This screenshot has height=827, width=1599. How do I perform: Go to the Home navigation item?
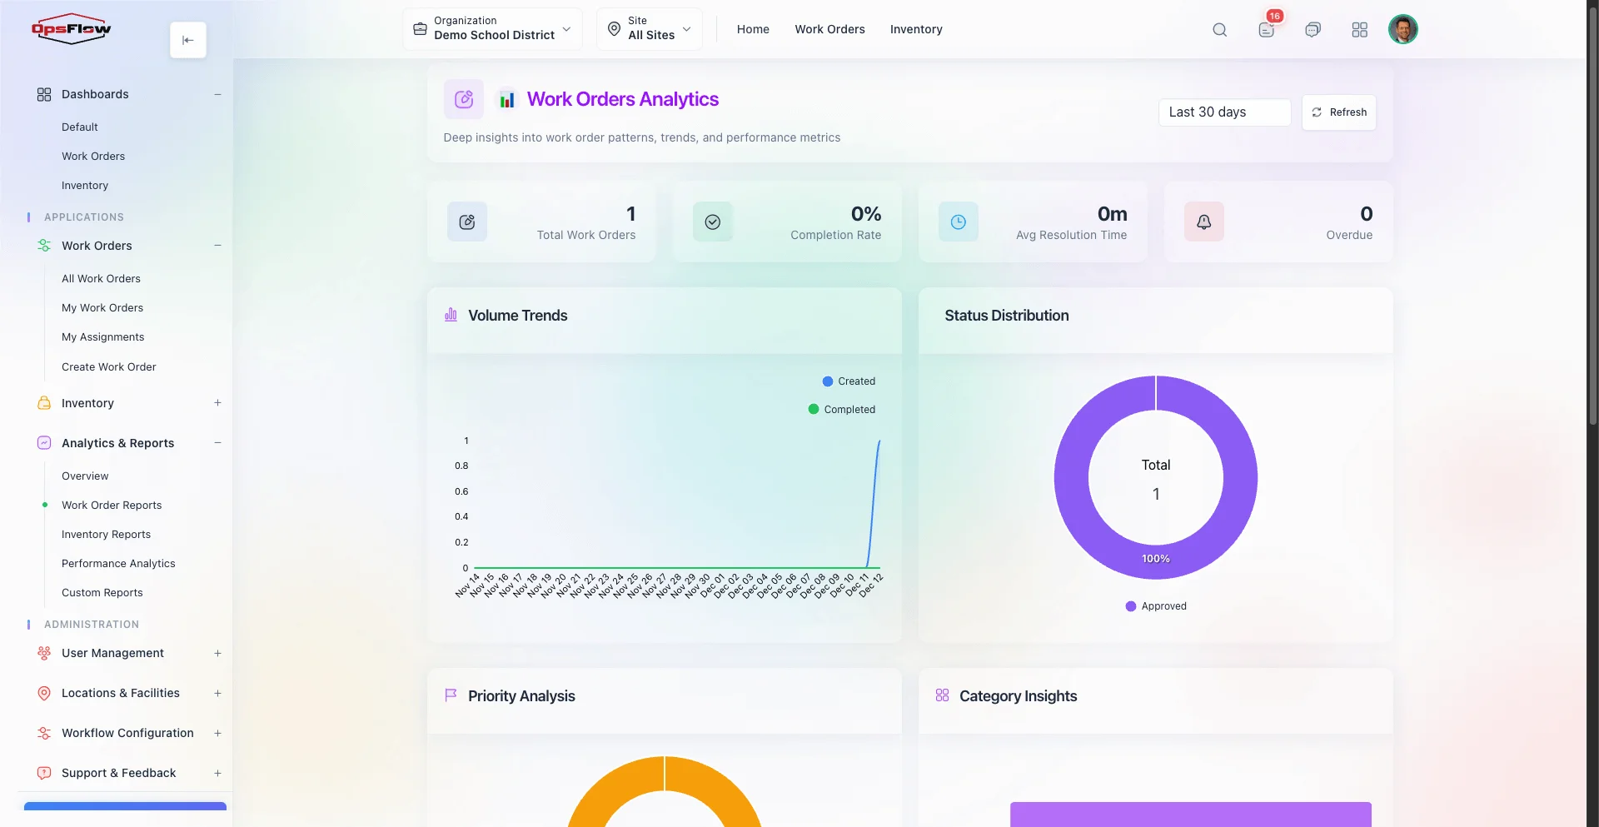tap(752, 29)
